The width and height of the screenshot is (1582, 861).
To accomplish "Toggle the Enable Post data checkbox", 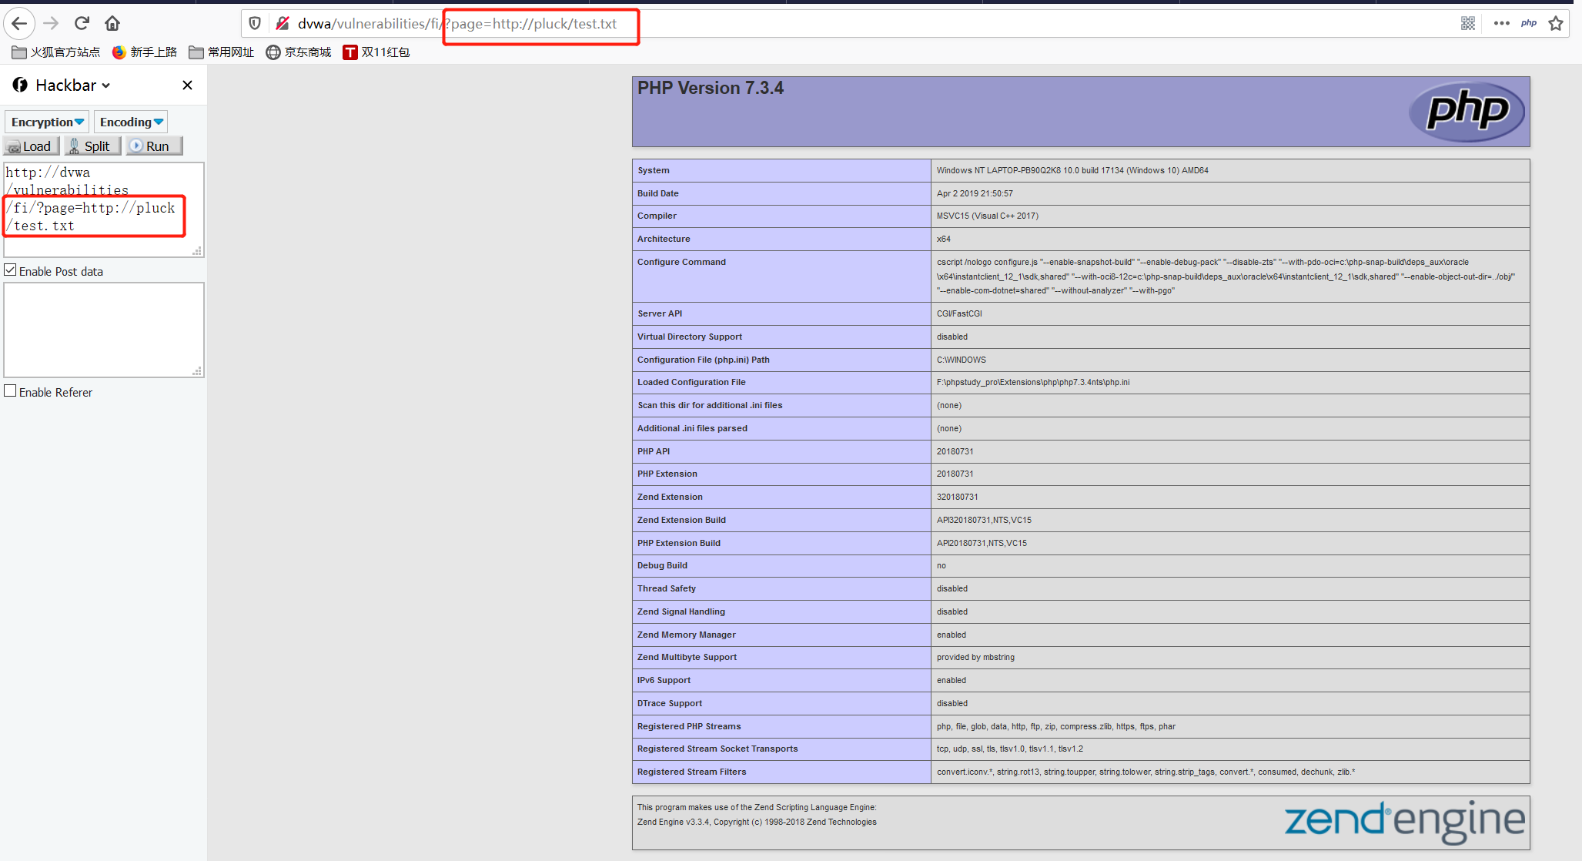I will coord(11,270).
